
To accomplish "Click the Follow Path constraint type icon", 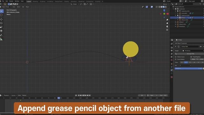I will pyautogui.click(x=178, y=47).
